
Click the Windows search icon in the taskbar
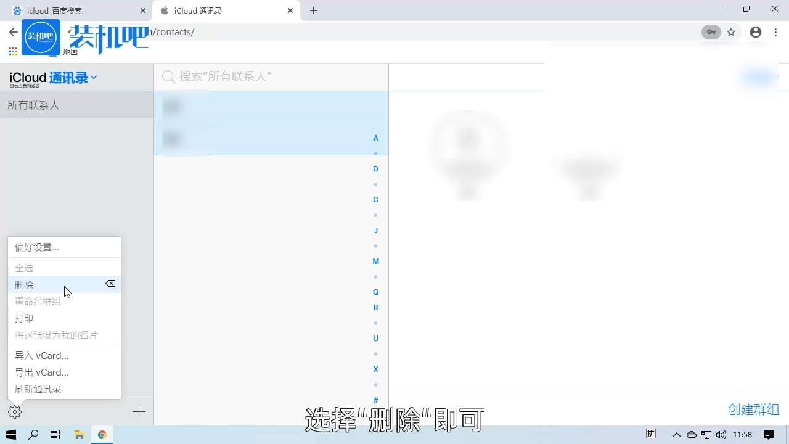[x=33, y=434]
